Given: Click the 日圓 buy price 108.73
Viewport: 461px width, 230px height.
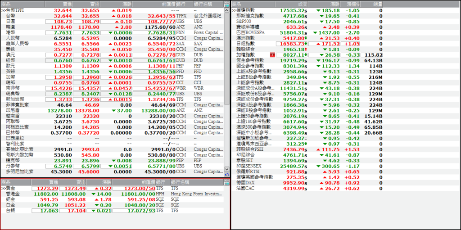Looking at the screenshot, I should 59,22.
